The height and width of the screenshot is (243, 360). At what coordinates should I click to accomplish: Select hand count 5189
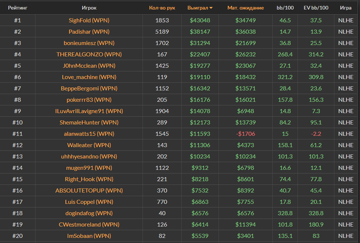(x=162, y=31)
